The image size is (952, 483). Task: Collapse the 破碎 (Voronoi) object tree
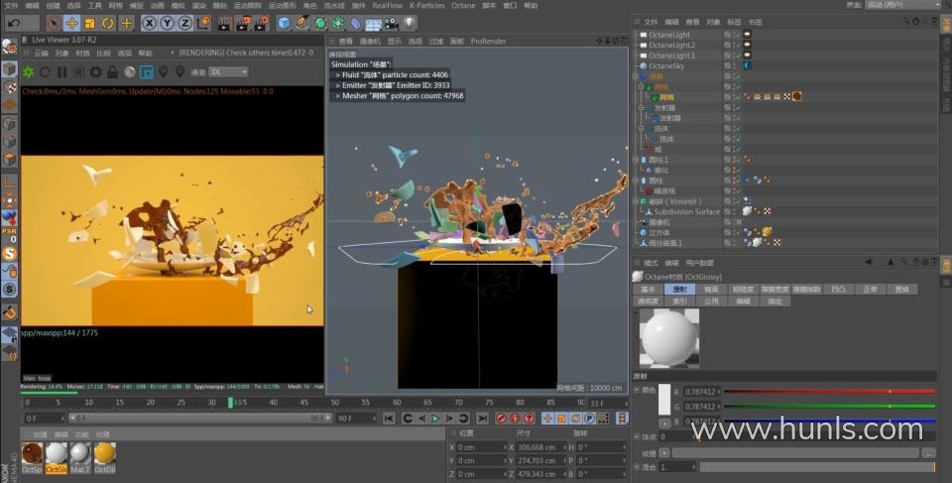[x=637, y=201]
